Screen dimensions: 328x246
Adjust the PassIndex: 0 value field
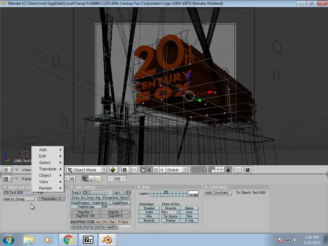52,199
